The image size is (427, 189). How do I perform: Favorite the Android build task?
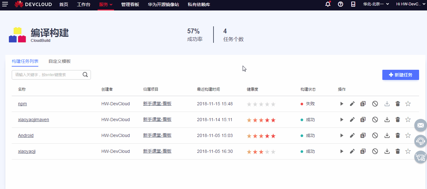pyautogui.click(x=408, y=135)
